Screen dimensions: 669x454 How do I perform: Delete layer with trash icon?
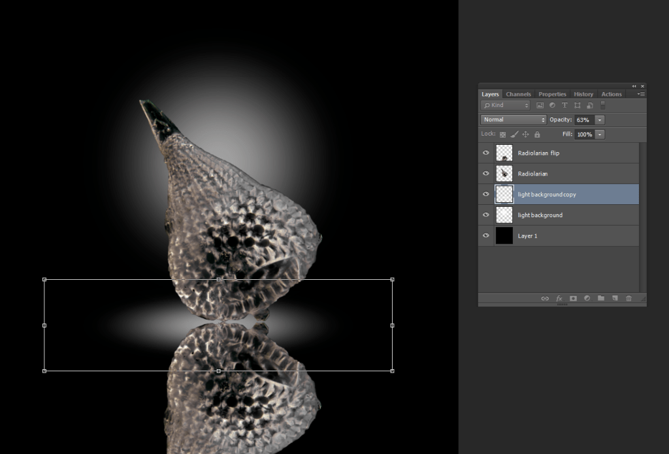tap(628, 299)
